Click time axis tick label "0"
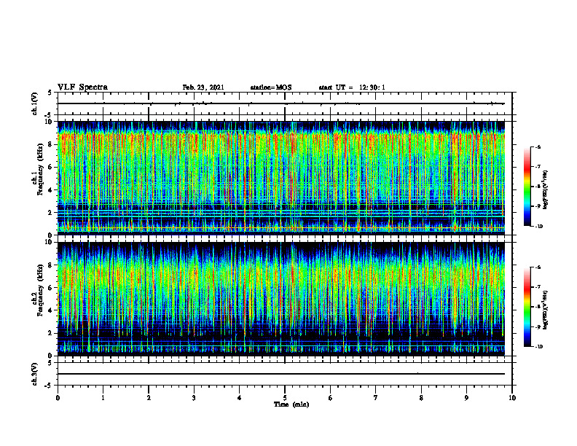 click(x=58, y=398)
